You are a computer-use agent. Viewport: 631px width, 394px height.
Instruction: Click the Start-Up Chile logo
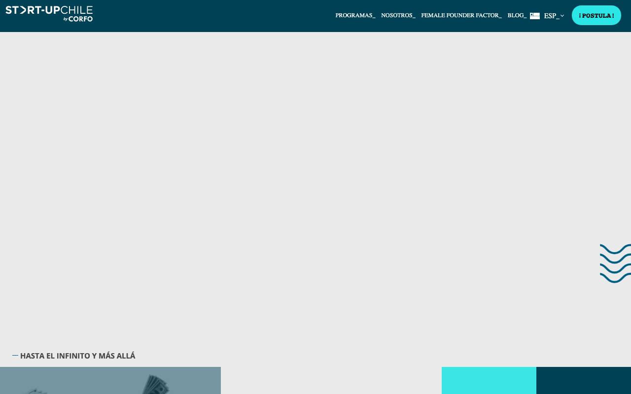click(49, 14)
